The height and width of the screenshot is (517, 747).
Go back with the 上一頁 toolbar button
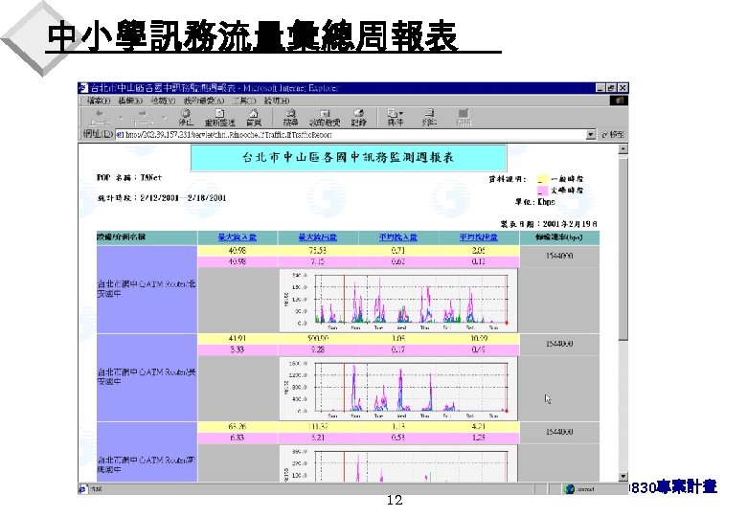[x=99, y=118]
